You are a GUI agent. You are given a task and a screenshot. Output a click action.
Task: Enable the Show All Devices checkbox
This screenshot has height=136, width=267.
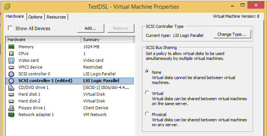[x=11, y=28]
